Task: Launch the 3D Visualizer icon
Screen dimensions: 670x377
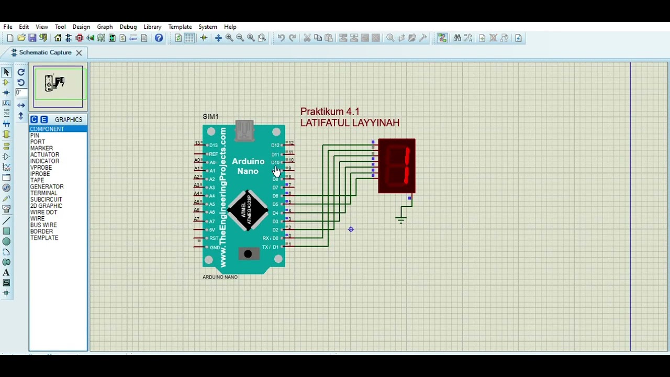Action: tap(91, 38)
